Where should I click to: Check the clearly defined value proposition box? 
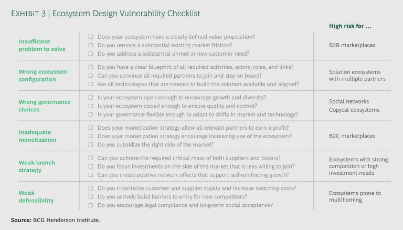[91, 37]
